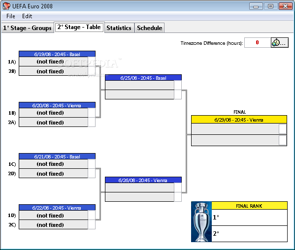
Task: Select the 6/22/08 - 20:45 - Vienna header
Action: [57, 208]
